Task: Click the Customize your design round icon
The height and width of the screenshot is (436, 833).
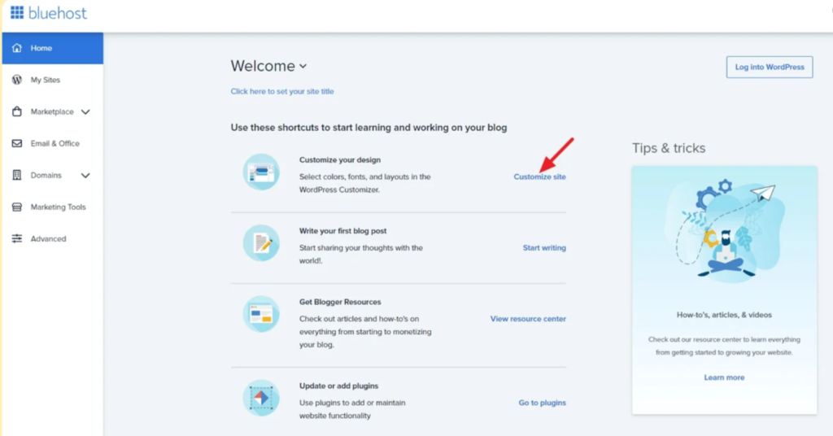Action: pyautogui.click(x=261, y=172)
